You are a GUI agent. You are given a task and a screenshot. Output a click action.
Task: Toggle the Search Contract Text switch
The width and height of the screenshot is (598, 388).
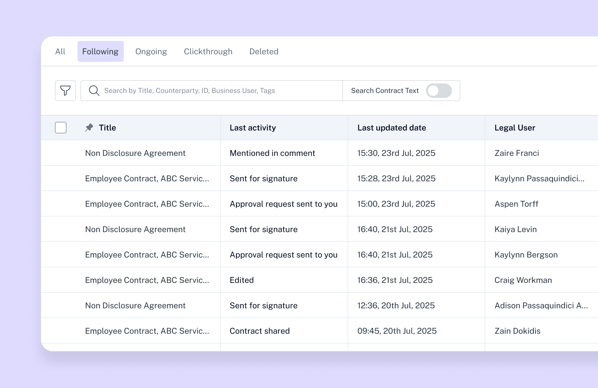click(439, 91)
